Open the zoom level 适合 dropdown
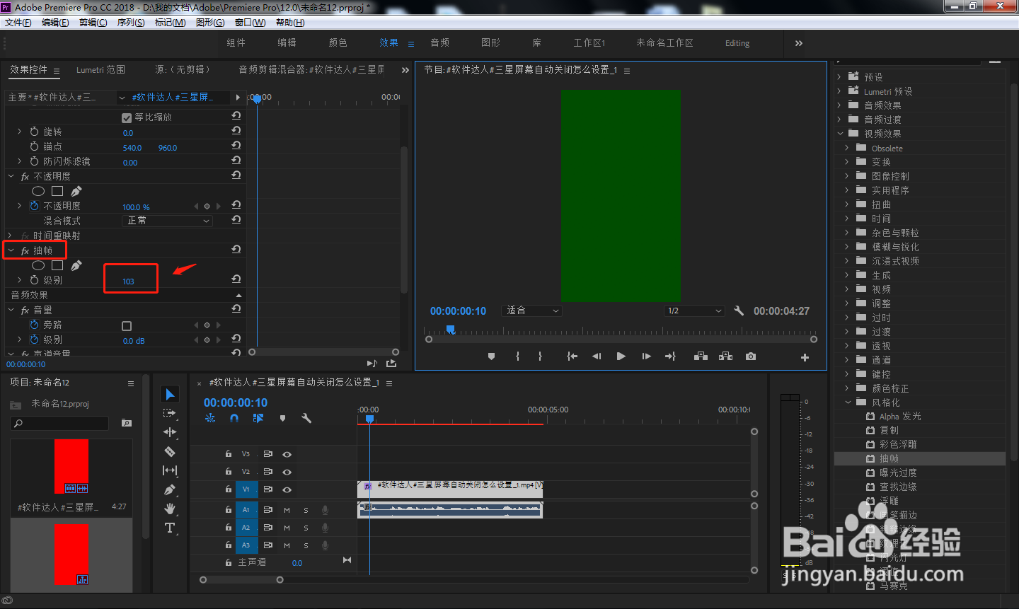 pyautogui.click(x=531, y=311)
